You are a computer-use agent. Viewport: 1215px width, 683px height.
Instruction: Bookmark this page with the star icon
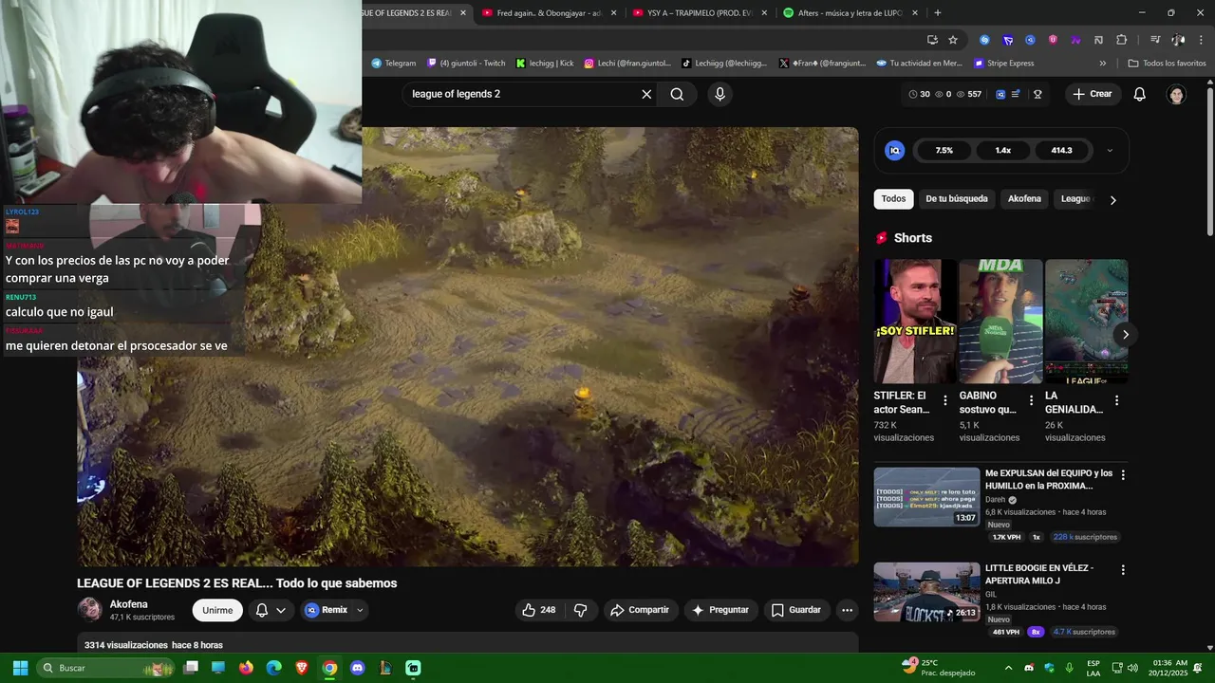(x=953, y=40)
